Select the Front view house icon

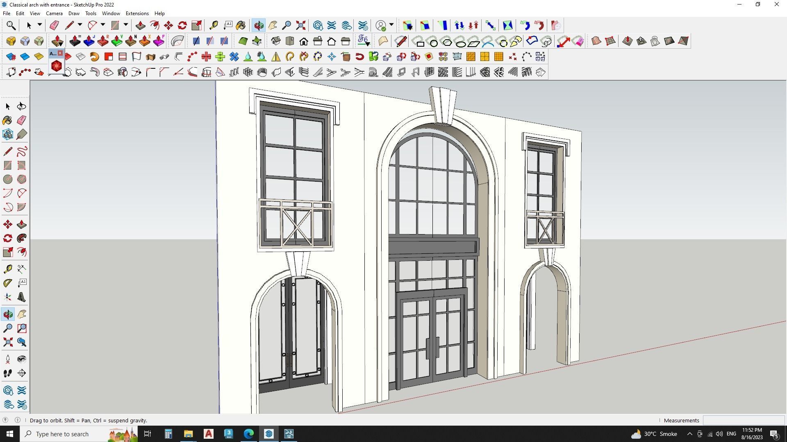pyautogui.click(x=304, y=41)
